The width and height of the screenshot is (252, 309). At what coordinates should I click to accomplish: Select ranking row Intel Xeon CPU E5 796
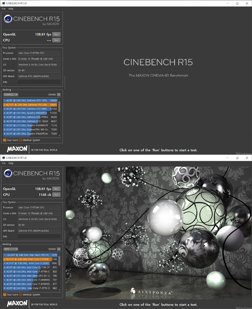pyautogui.click(x=30, y=276)
